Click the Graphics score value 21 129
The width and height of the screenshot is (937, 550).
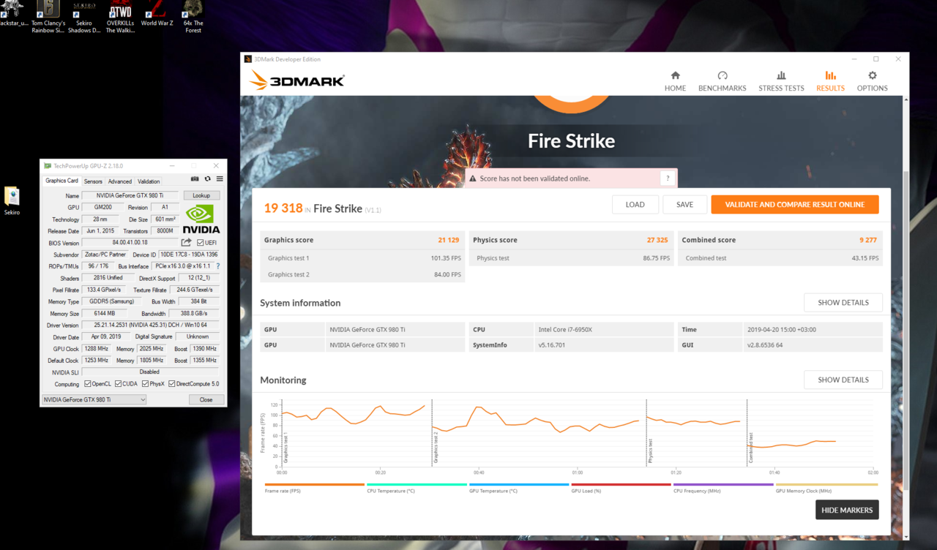pyautogui.click(x=449, y=240)
